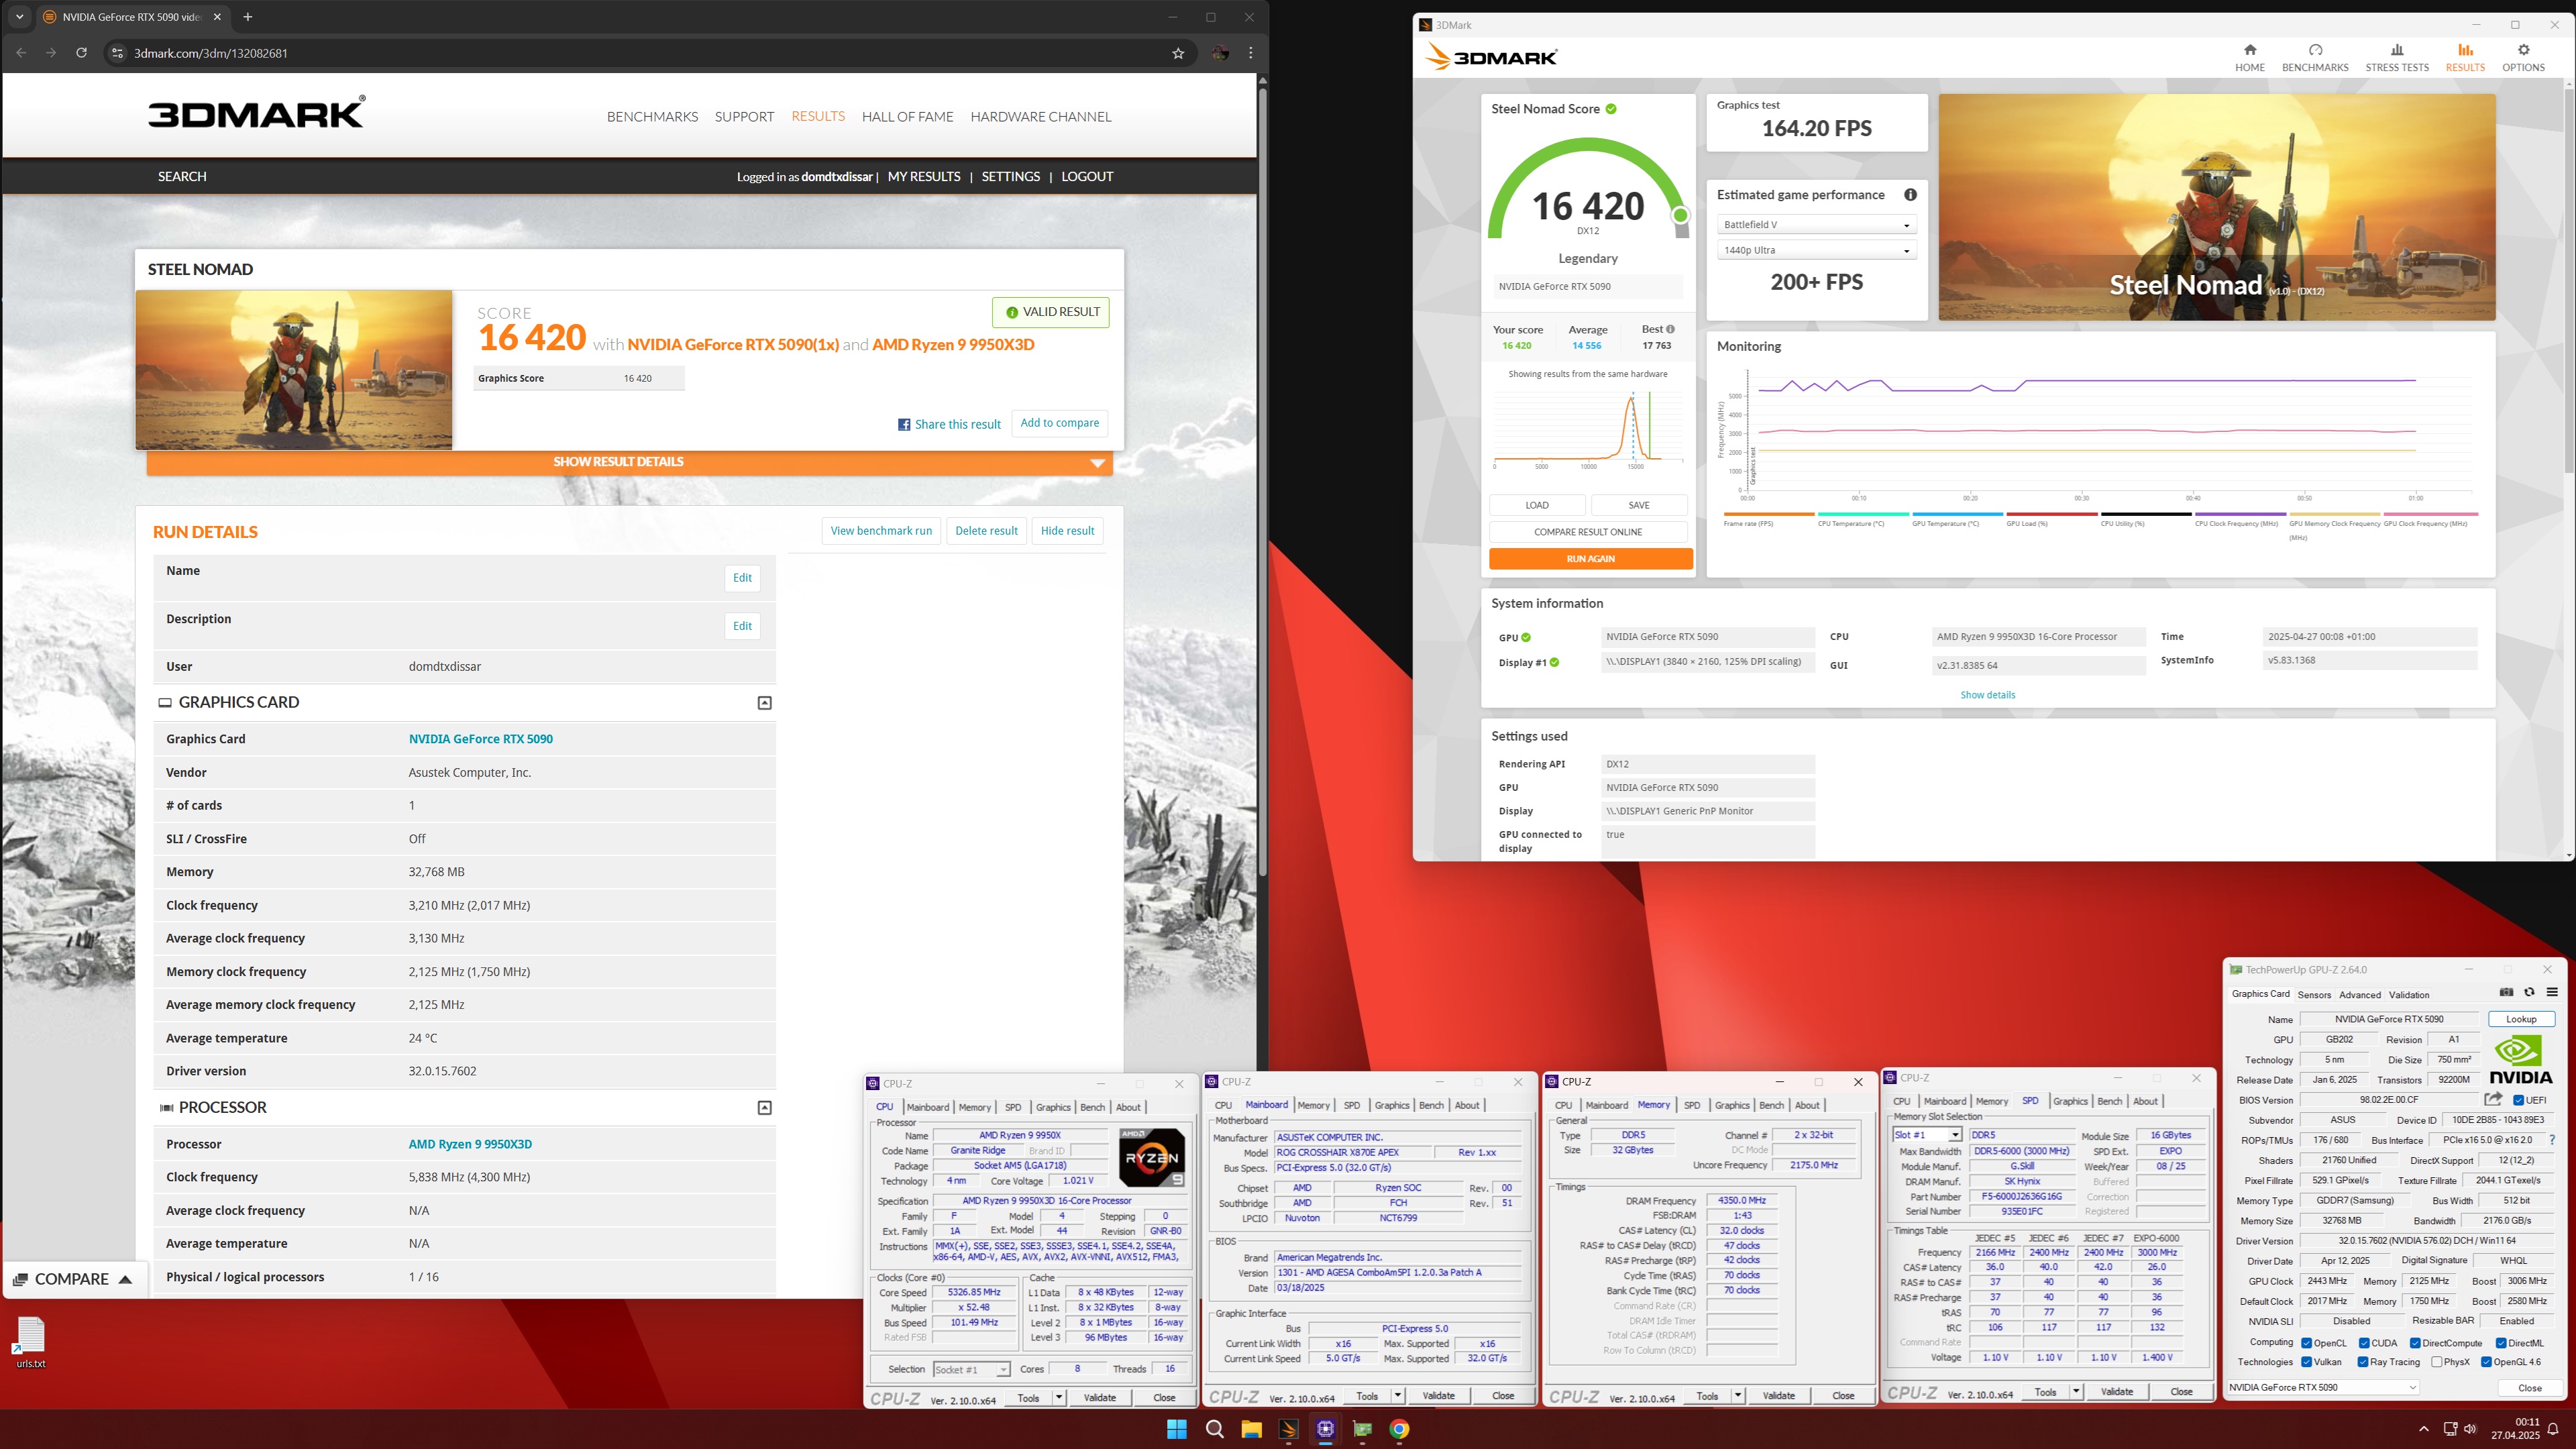2576x1449 pixels.
Task: Open BENCHMARKS icon in the 3DMark app
Action: [x=2315, y=57]
